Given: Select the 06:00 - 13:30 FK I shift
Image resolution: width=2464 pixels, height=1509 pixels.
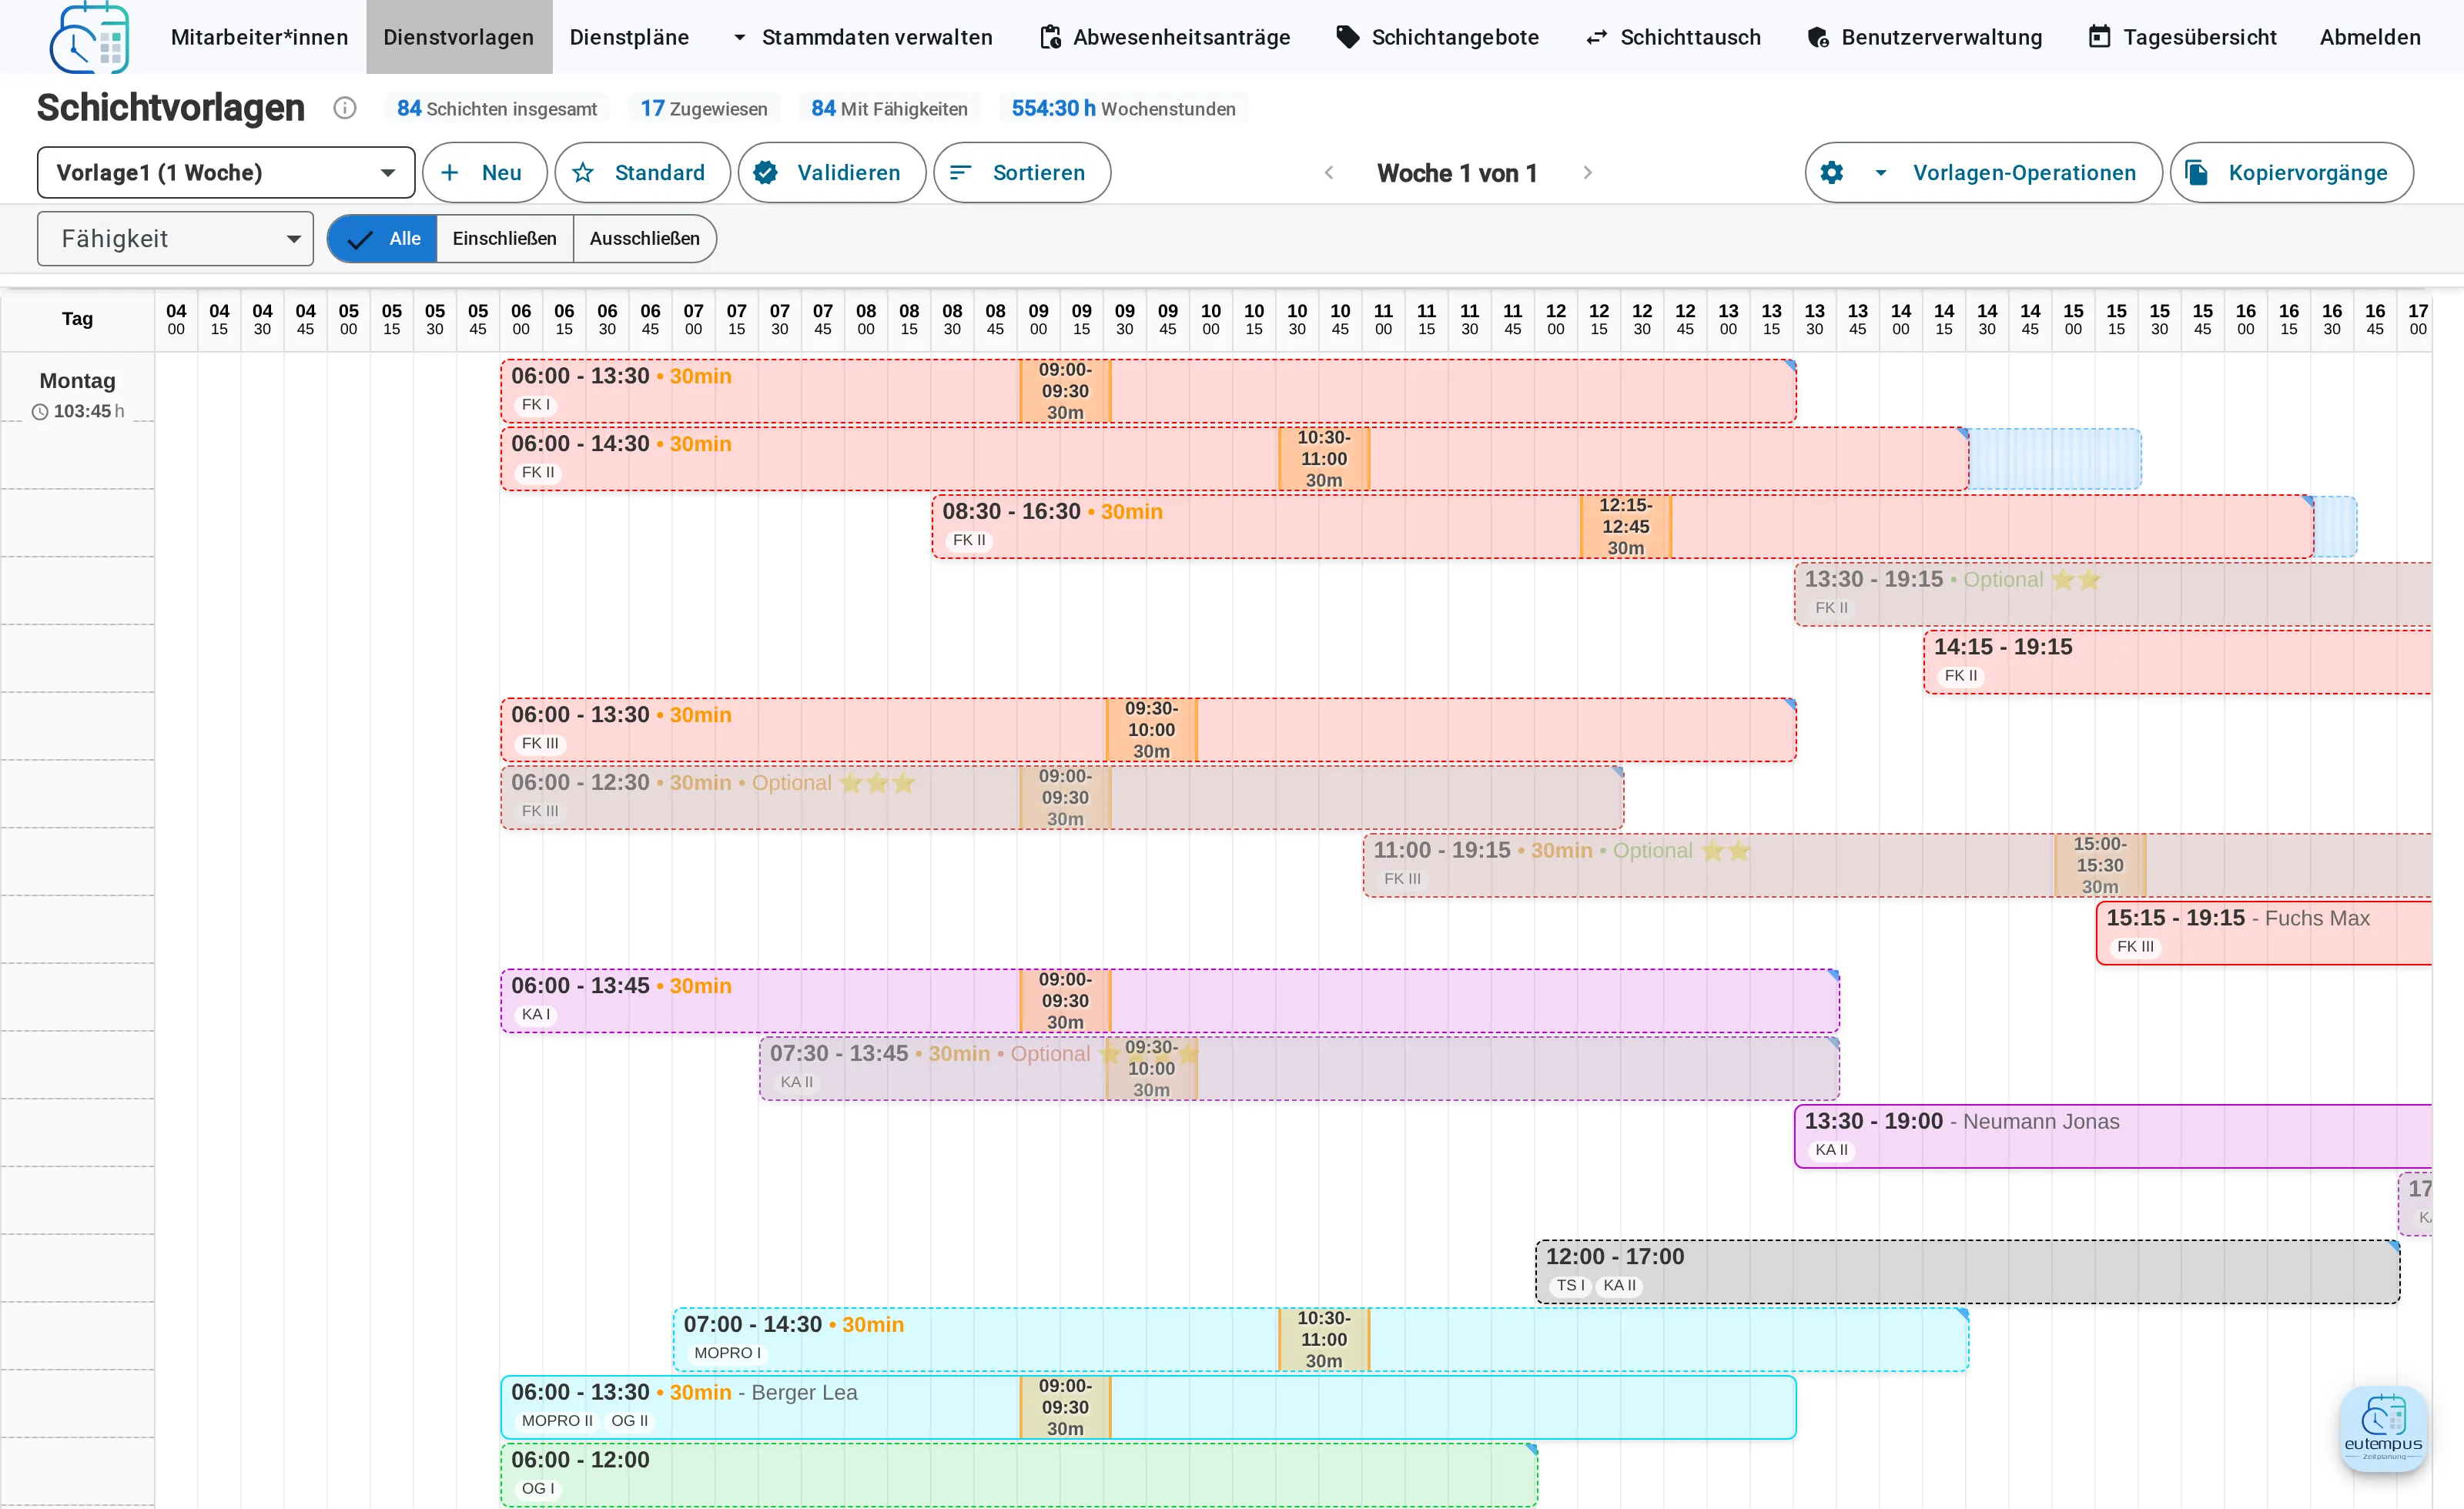Looking at the screenshot, I should click(x=1148, y=391).
